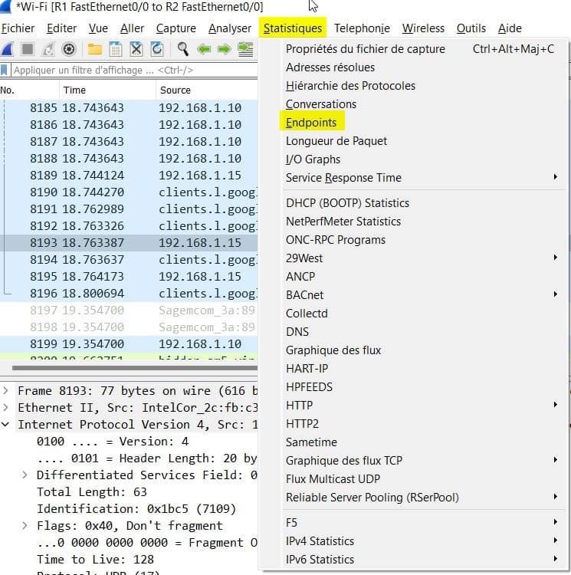Go back with the left green arrow
The height and width of the screenshot is (575, 571).
pyautogui.click(x=204, y=49)
